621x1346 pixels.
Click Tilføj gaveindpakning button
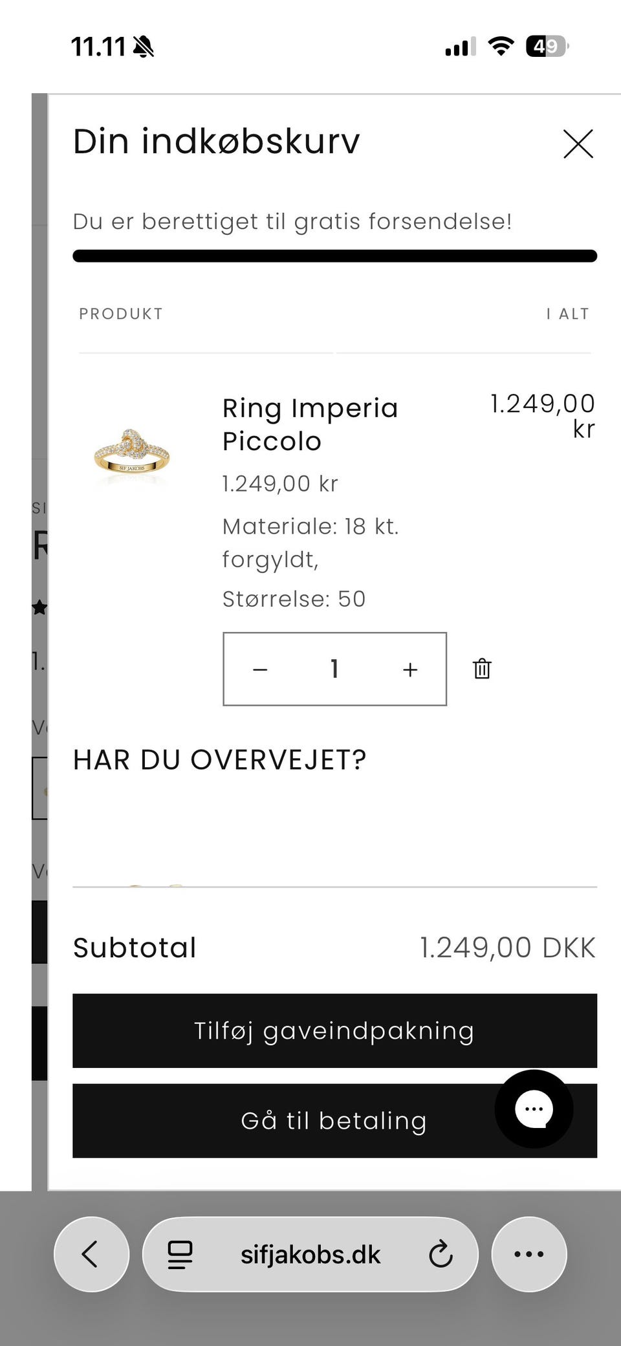click(334, 1030)
